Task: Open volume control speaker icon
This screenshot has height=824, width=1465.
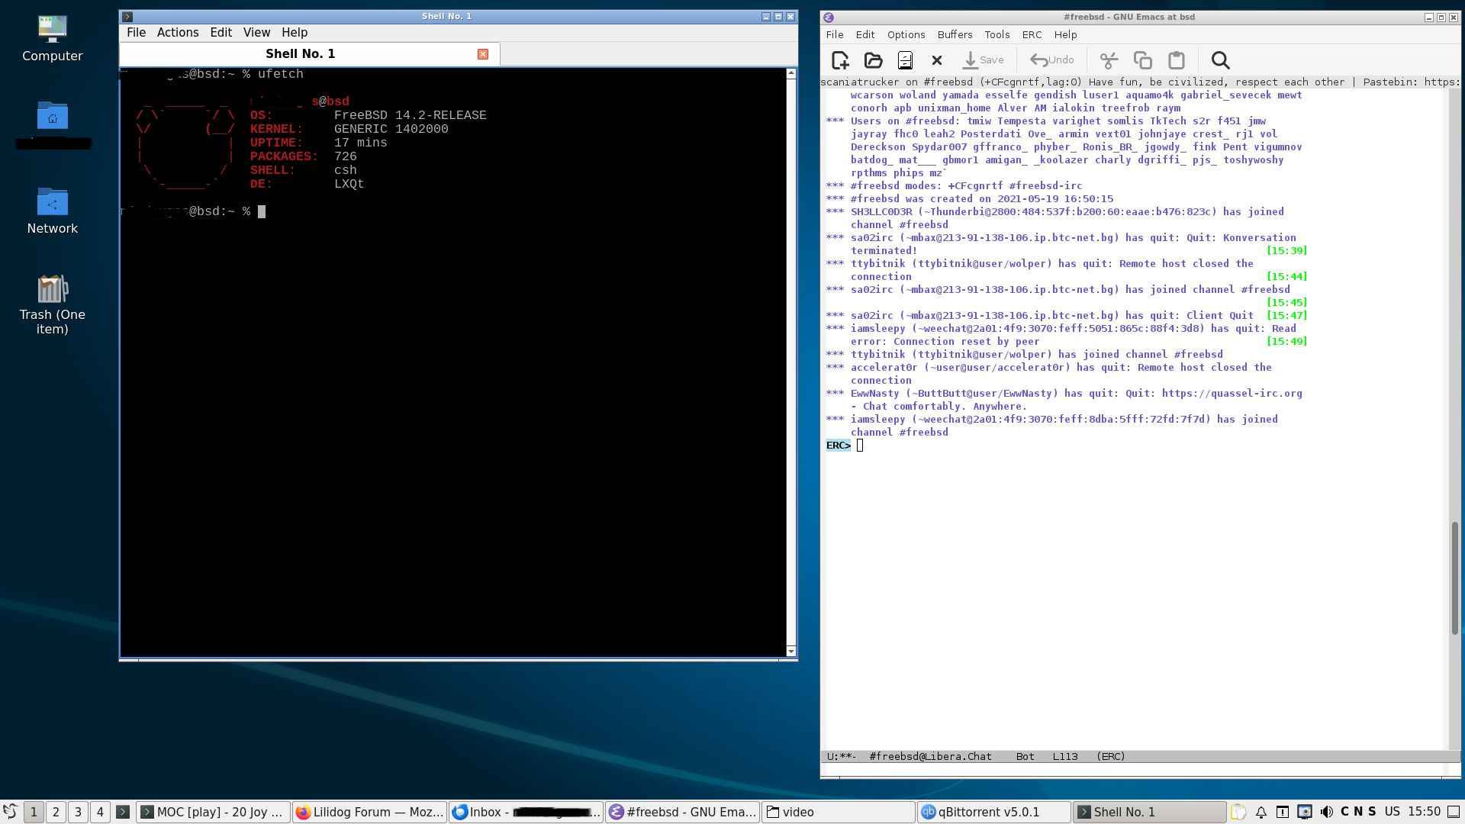Action: click(1327, 812)
